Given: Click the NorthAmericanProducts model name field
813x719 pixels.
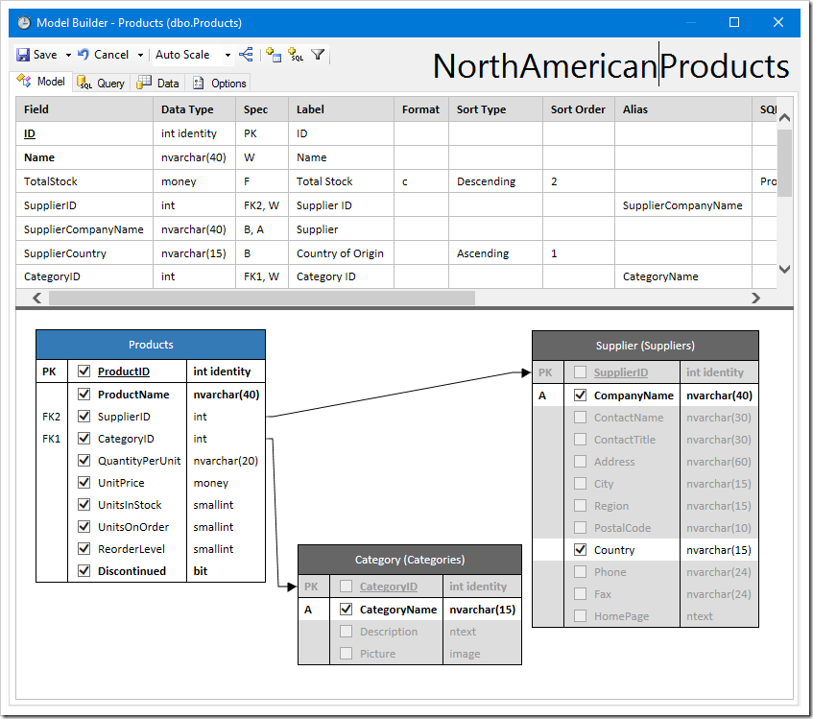Looking at the screenshot, I should [610, 66].
